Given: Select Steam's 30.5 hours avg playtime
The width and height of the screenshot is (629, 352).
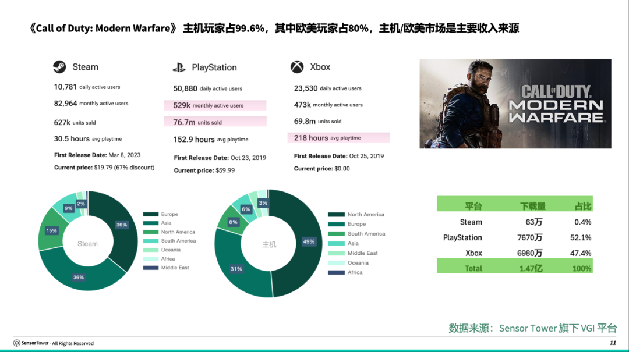Looking at the screenshot, I should coord(88,138).
